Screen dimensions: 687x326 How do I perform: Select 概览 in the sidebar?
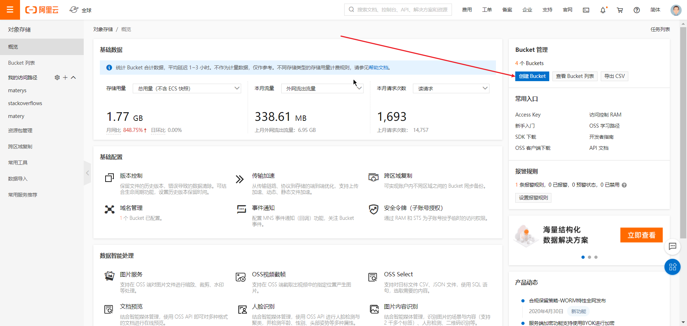[42, 47]
